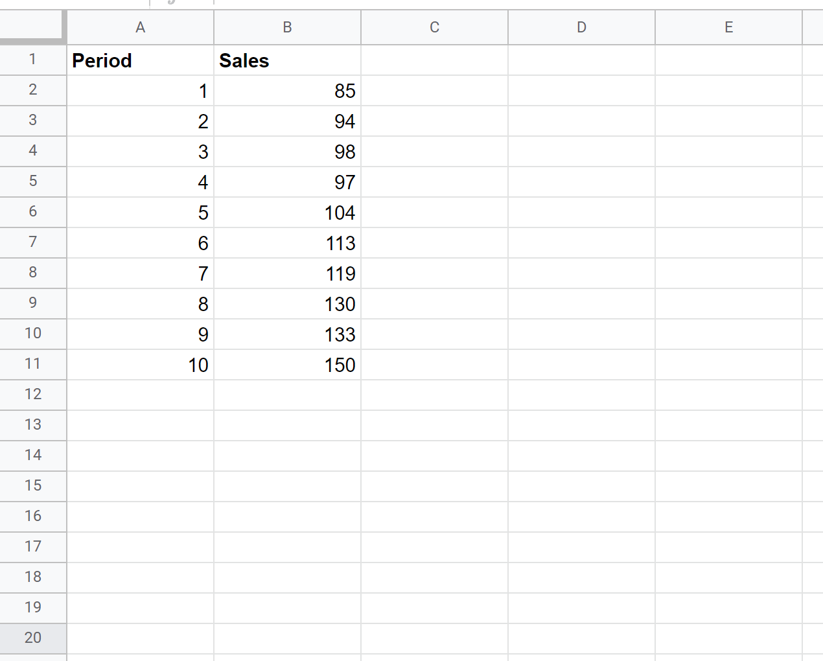Select column A header
The image size is (823, 661).
click(x=140, y=27)
